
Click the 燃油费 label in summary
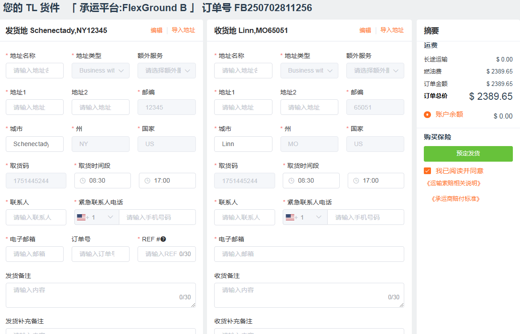(x=432, y=71)
